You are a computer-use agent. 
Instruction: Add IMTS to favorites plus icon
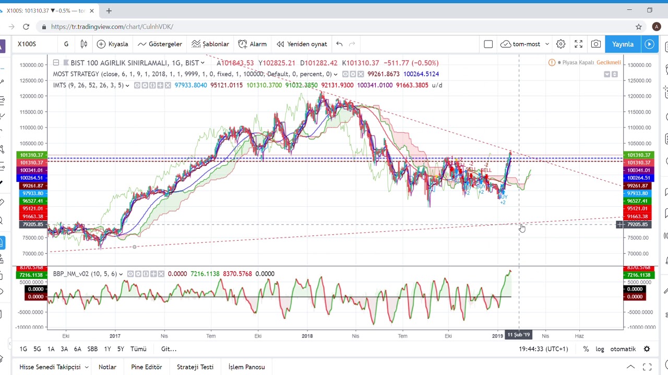coord(160,85)
